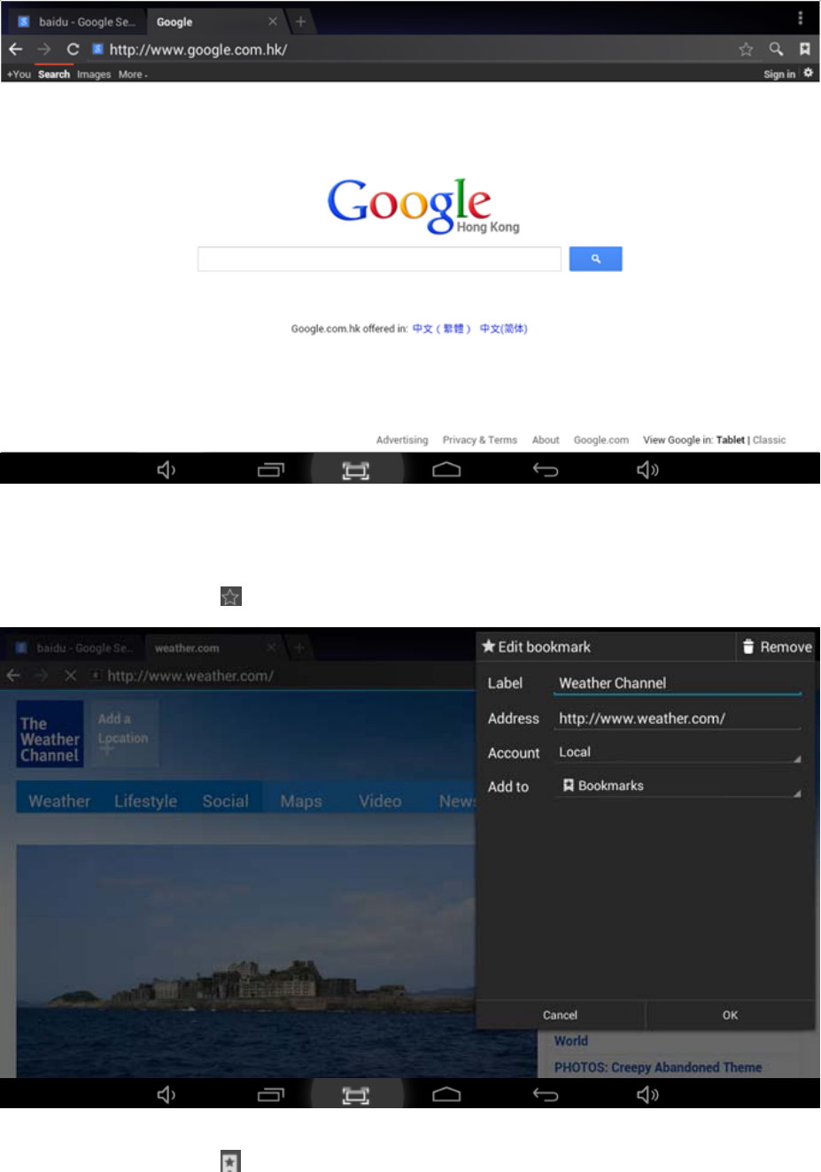Bookmark google.com.hk with the star icon
Screen dimensions: 821x1172
click(746, 50)
